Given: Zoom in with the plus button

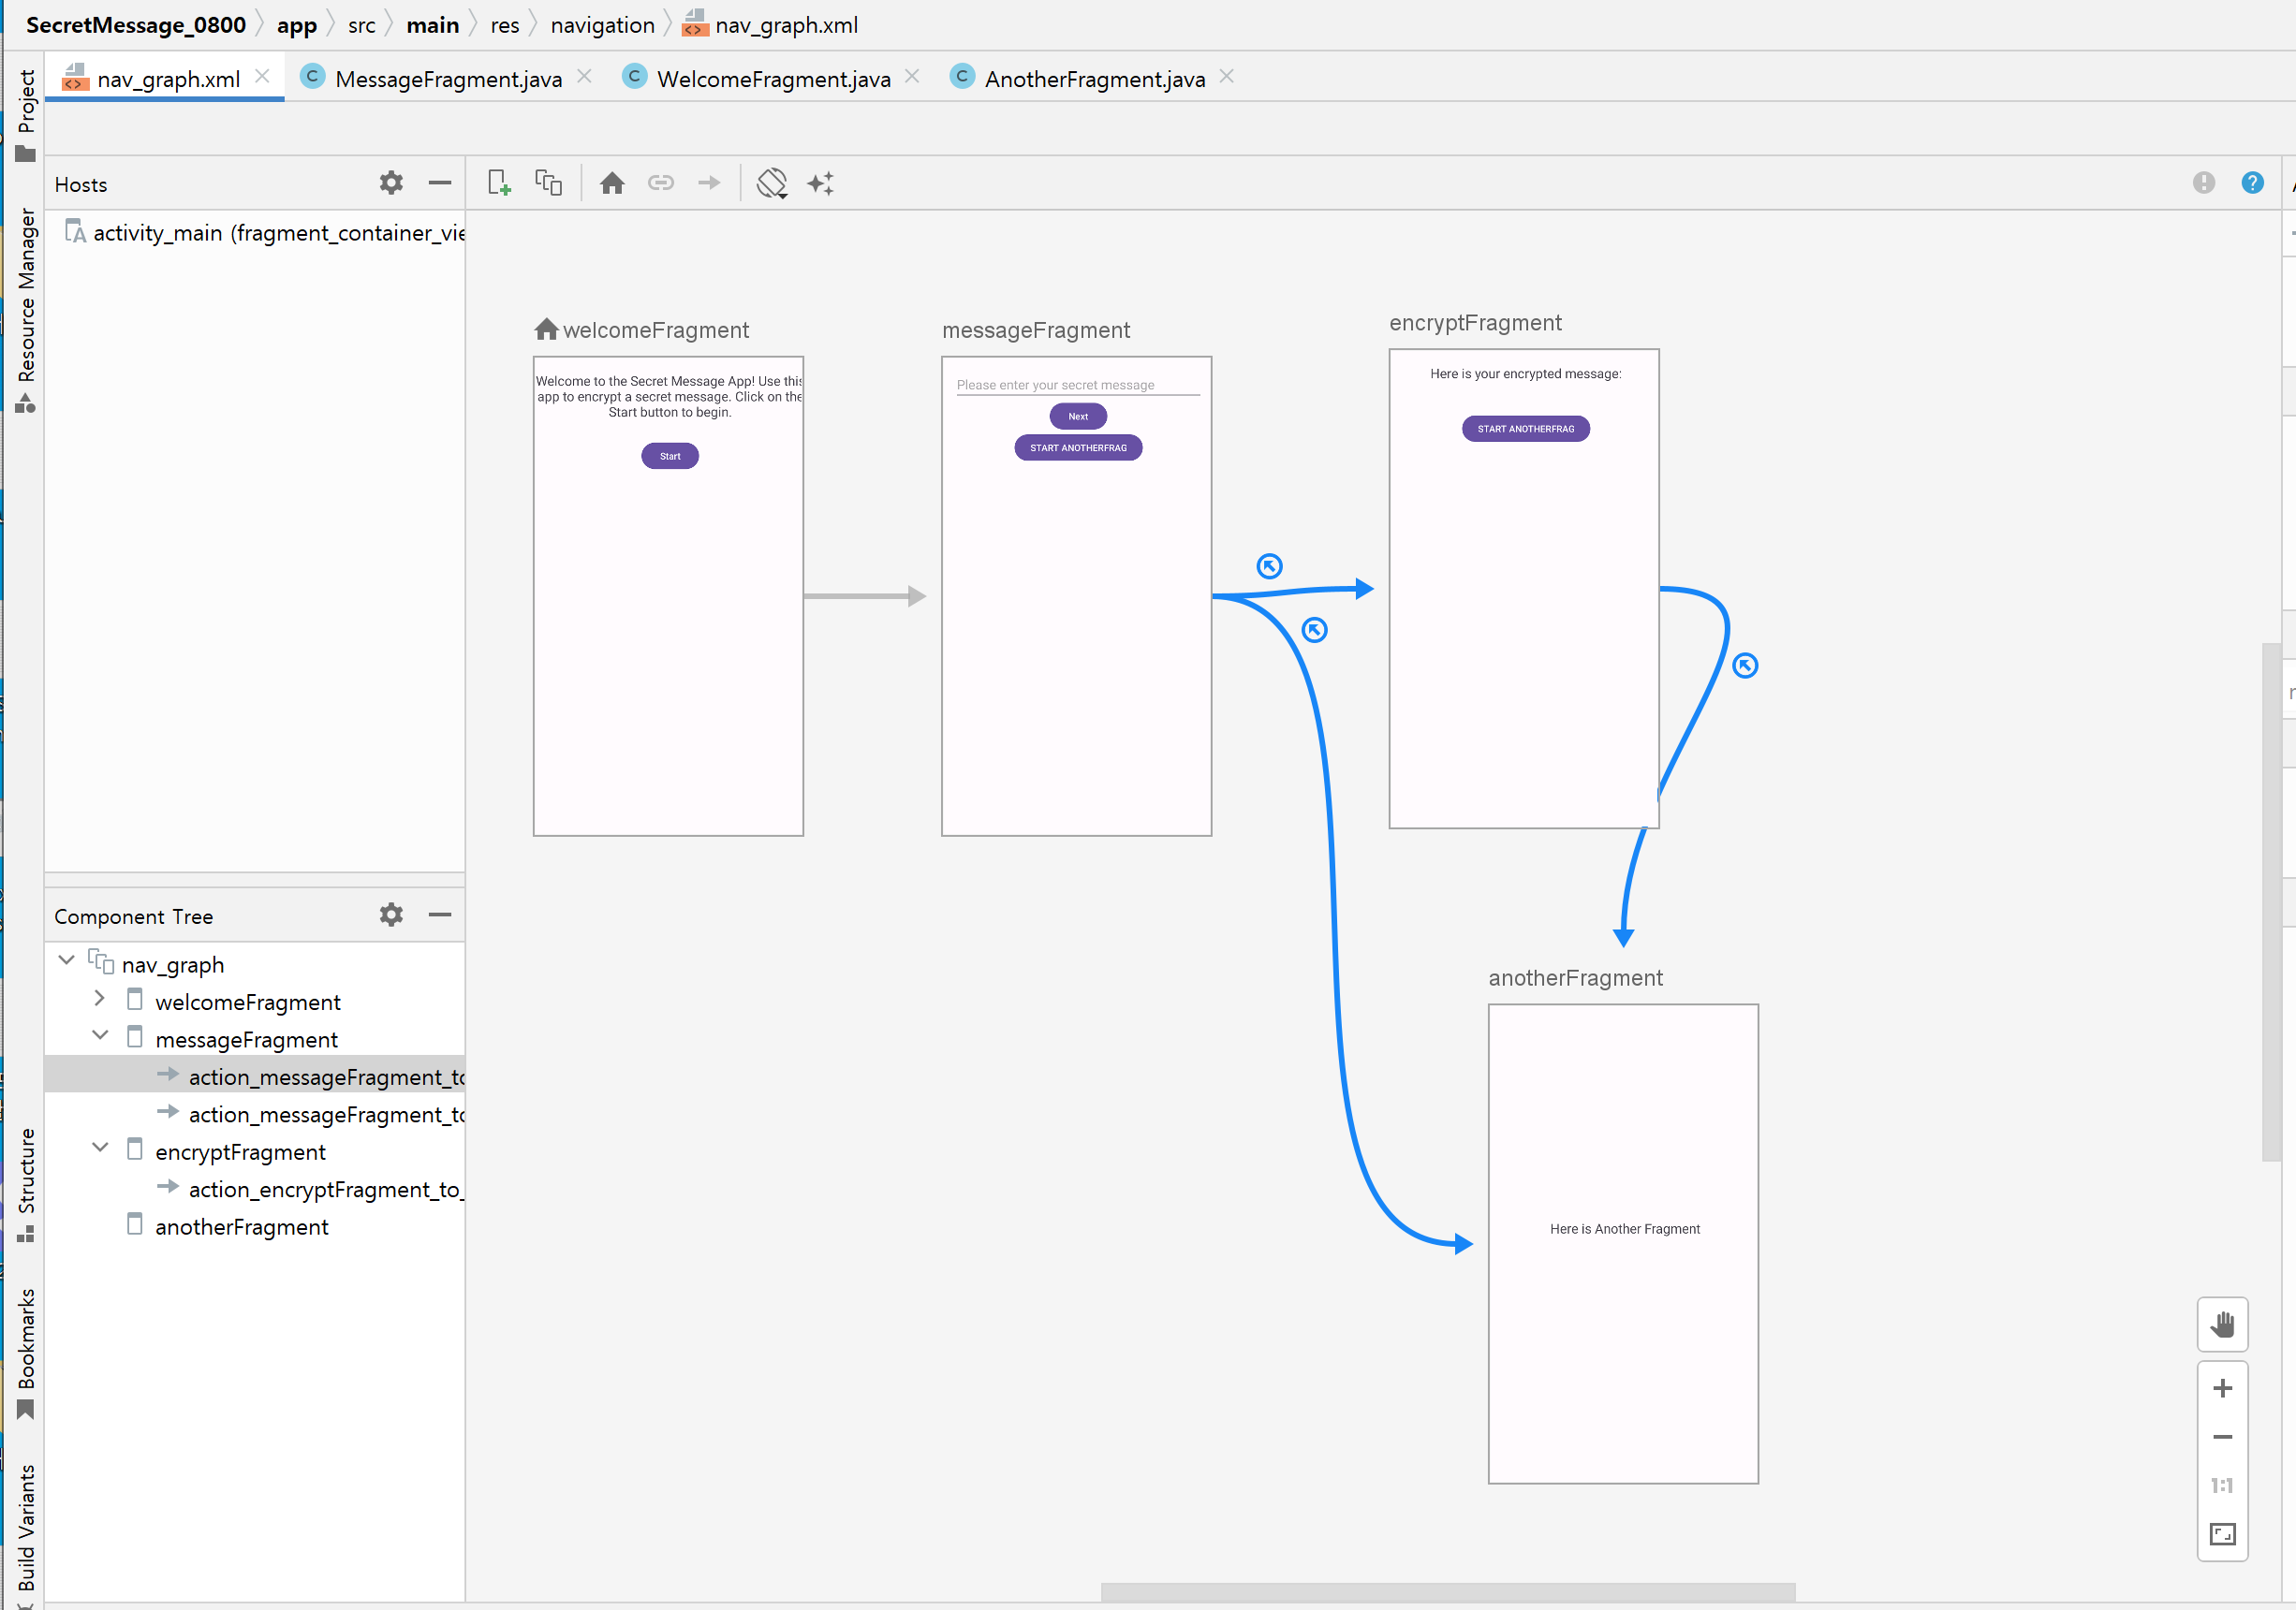Looking at the screenshot, I should pyautogui.click(x=2222, y=1388).
